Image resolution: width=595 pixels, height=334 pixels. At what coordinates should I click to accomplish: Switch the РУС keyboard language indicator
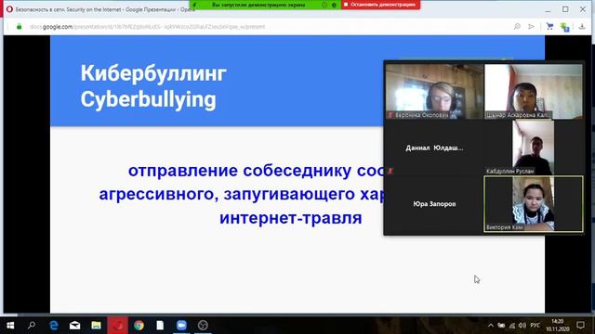(x=535, y=326)
